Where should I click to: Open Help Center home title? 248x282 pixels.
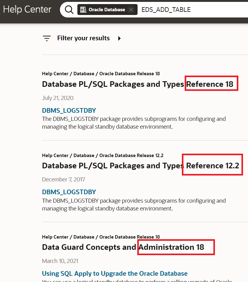[27, 9]
